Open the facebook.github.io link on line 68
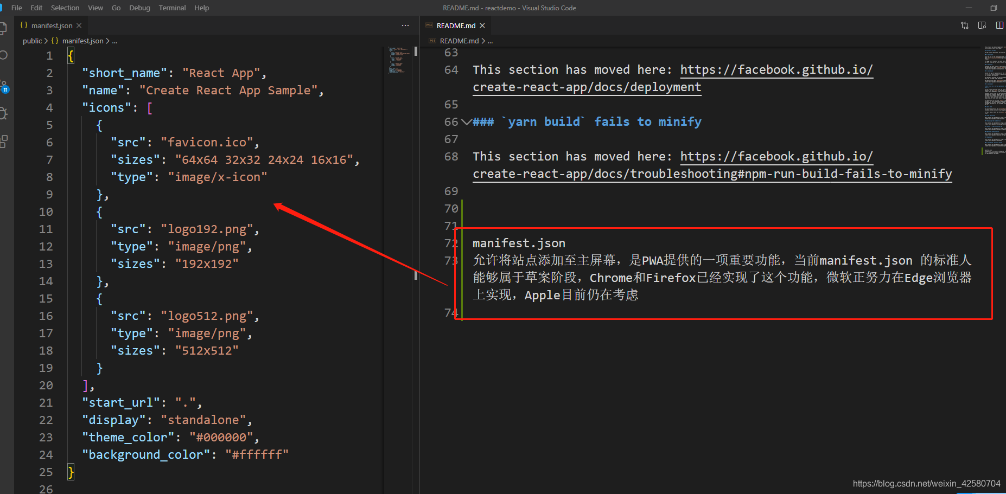Screen dimensions: 1006x494 pyautogui.click(x=776, y=157)
